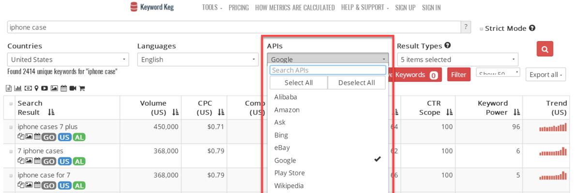This screenshot has width=577, height=193.
Task: Click the question mark beside the keyword box
Action: pos(466,27)
